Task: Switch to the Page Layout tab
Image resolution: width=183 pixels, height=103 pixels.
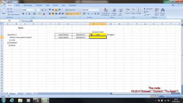Action: (x=28, y=5)
